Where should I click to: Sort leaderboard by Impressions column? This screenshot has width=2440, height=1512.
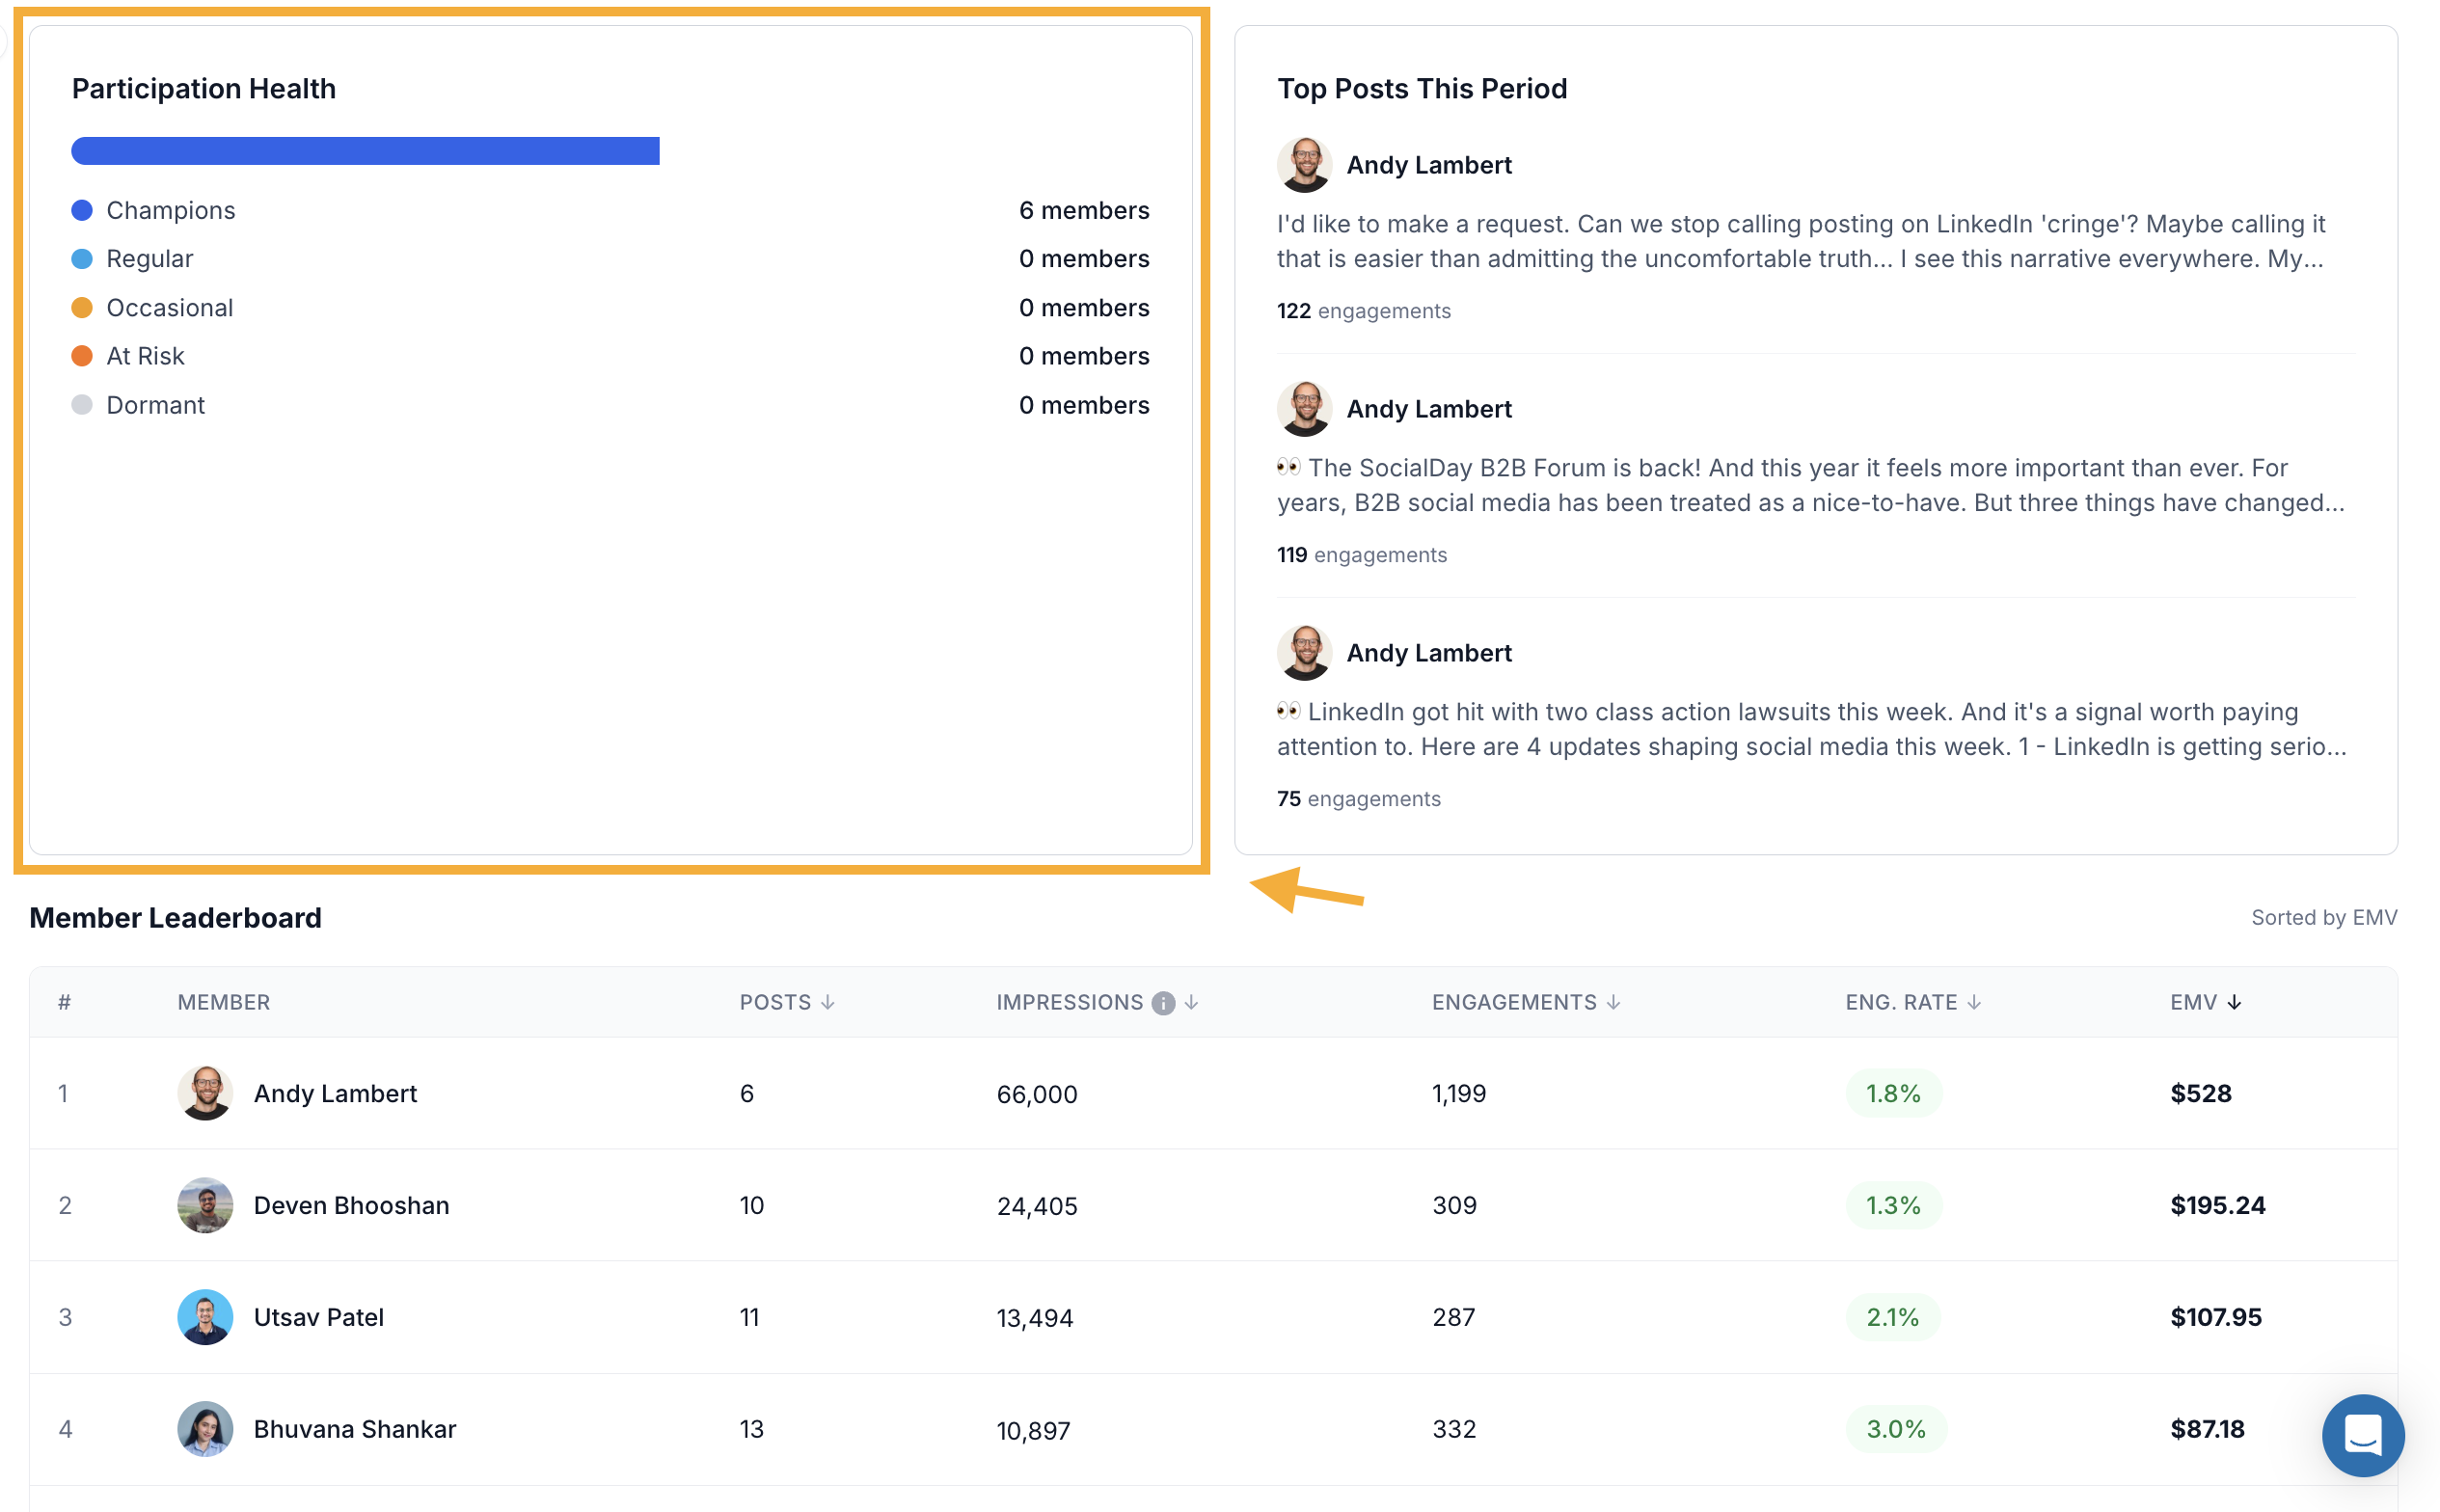(x=1097, y=1002)
